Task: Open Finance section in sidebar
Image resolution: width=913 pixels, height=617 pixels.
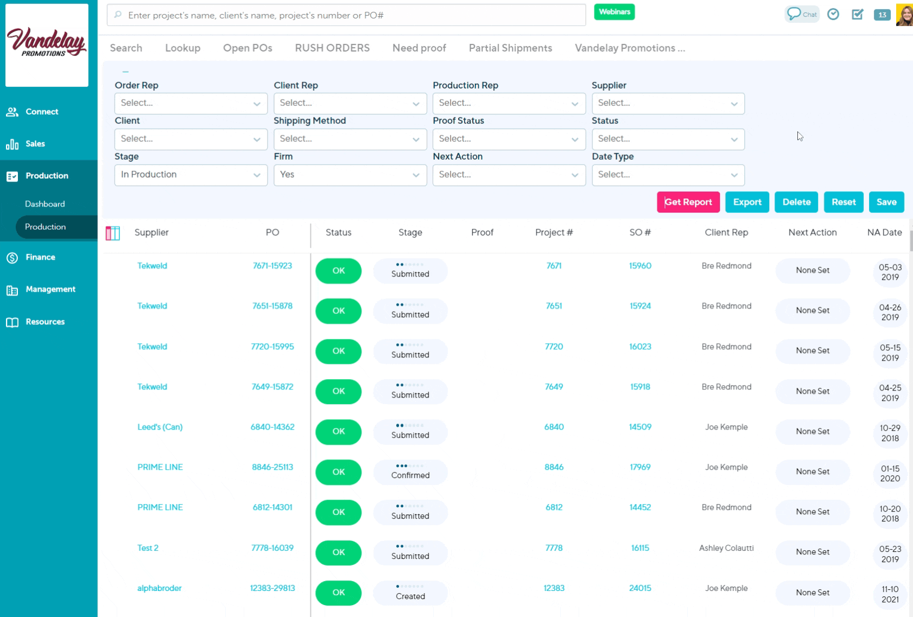Action: (40, 257)
